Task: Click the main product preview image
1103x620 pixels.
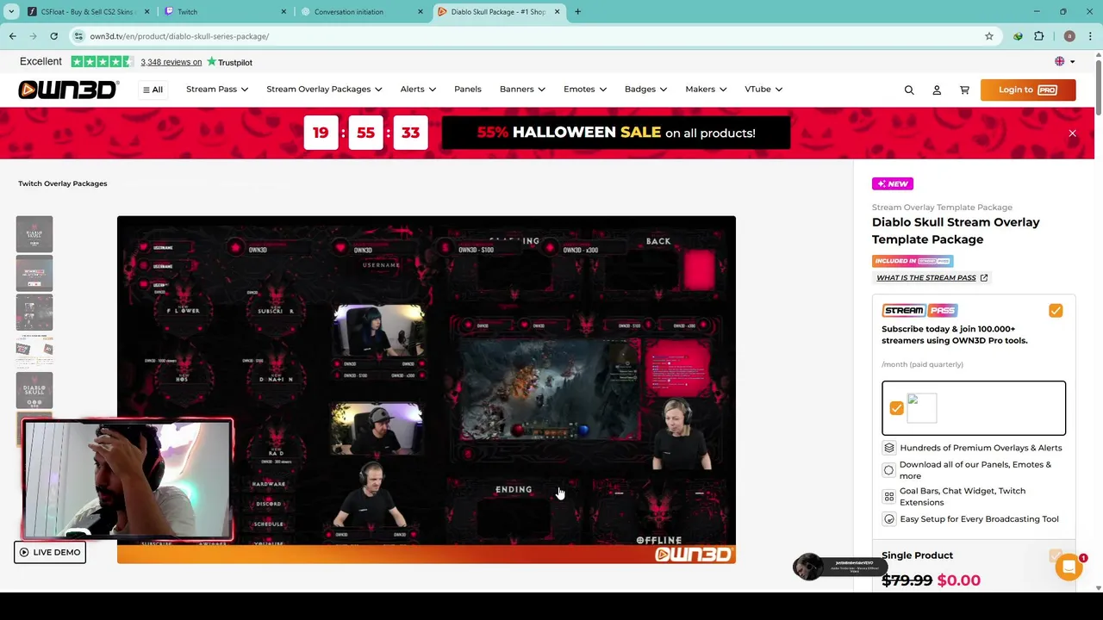Action: (427, 389)
